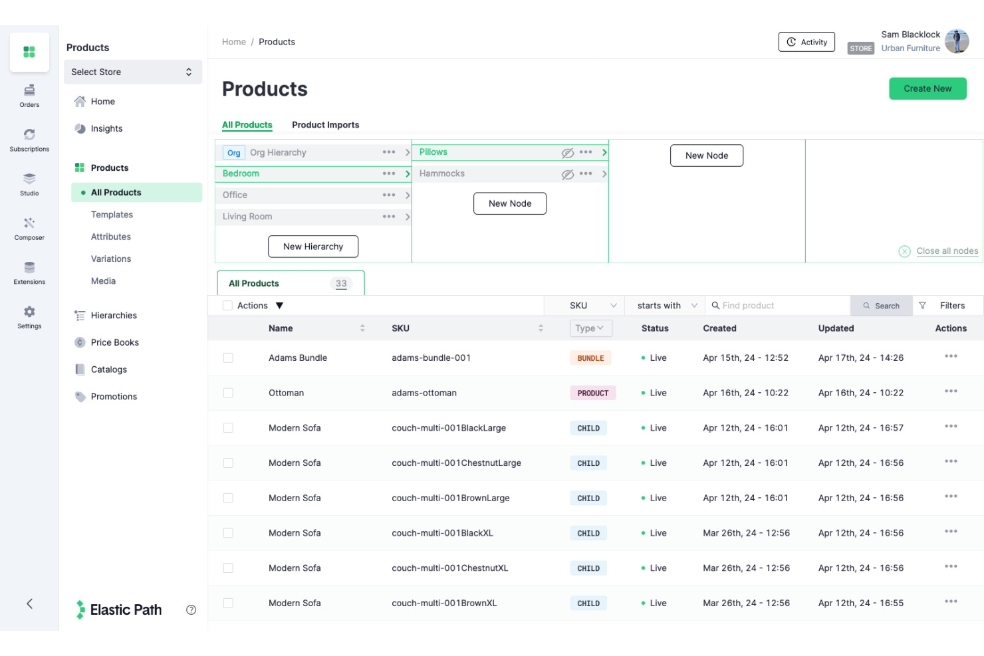Open the Select Store dropdown
Viewport: 984px width, 656px height.
[x=132, y=72]
